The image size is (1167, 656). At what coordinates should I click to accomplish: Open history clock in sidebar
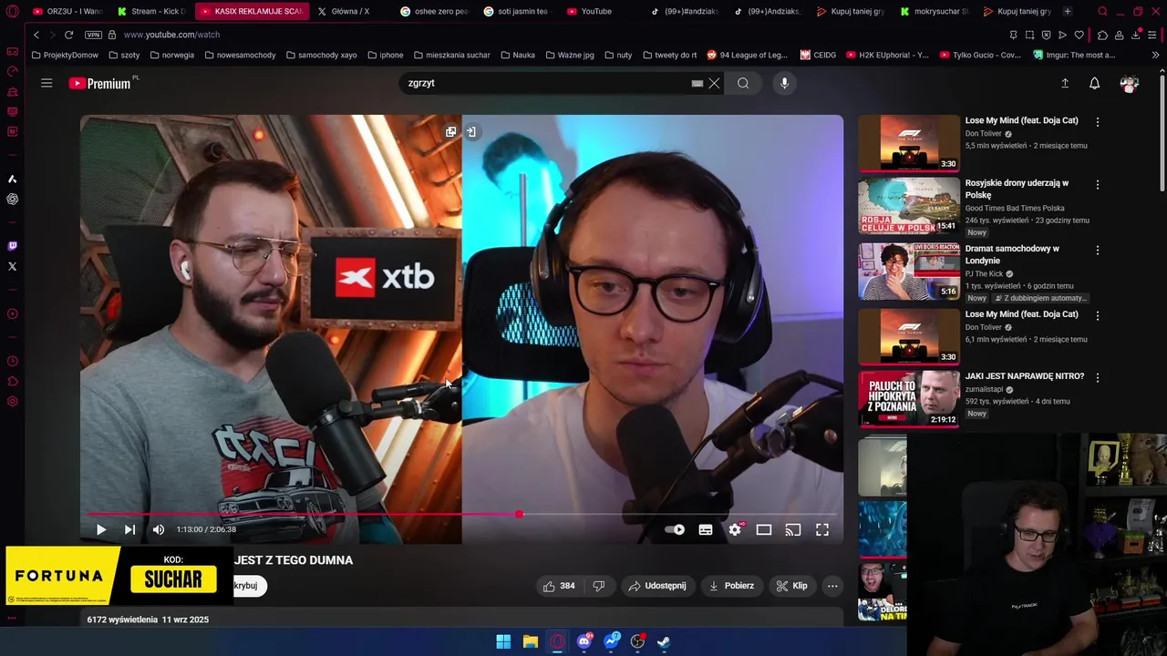pyautogui.click(x=12, y=362)
